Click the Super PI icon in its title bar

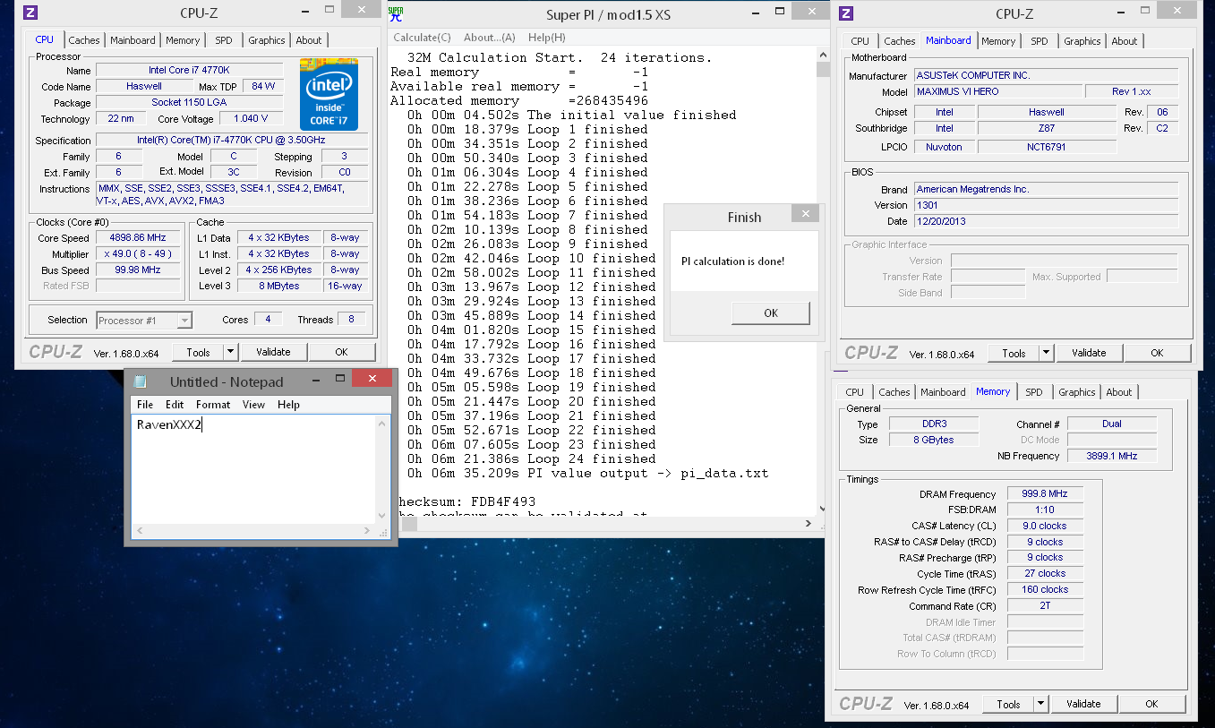tap(396, 13)
